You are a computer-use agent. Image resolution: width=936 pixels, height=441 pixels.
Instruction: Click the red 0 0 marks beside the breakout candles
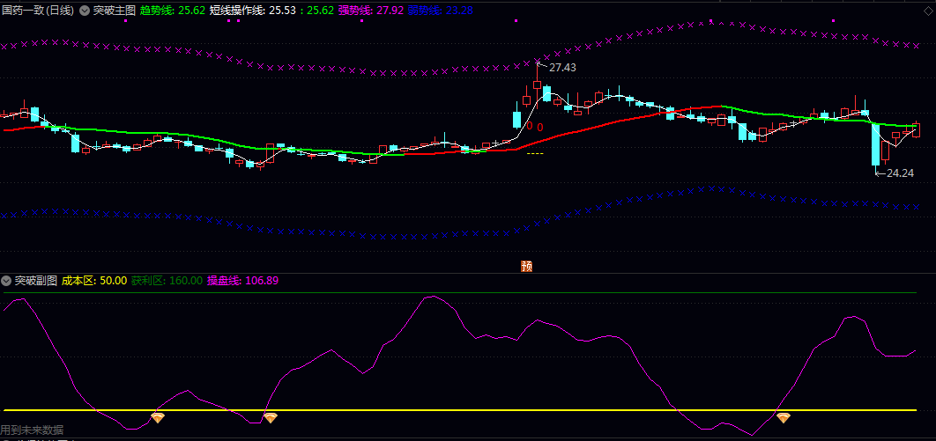(x=534, y=127)
